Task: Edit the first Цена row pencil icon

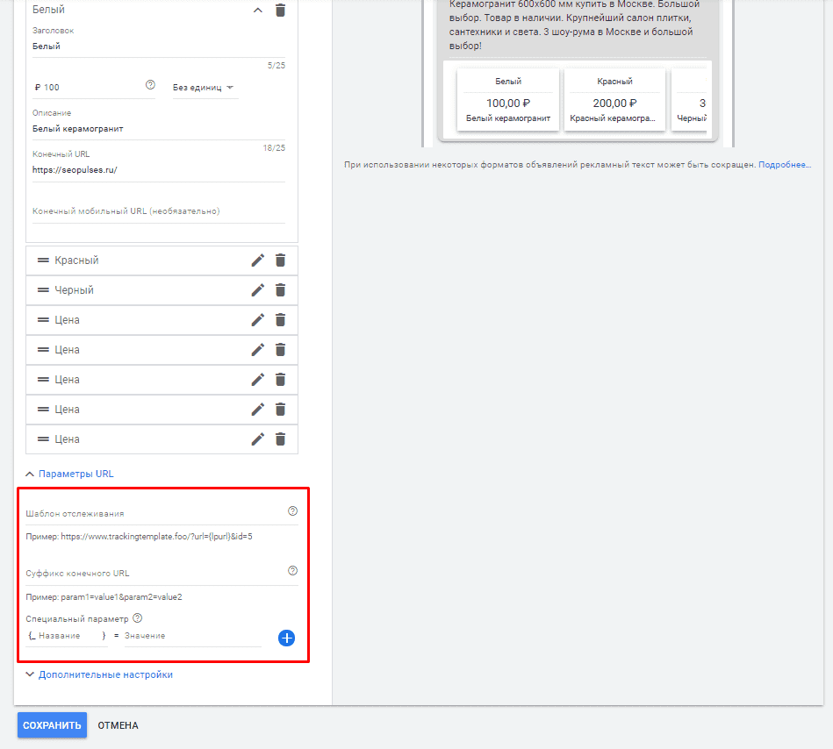Action: coord(258,319)
